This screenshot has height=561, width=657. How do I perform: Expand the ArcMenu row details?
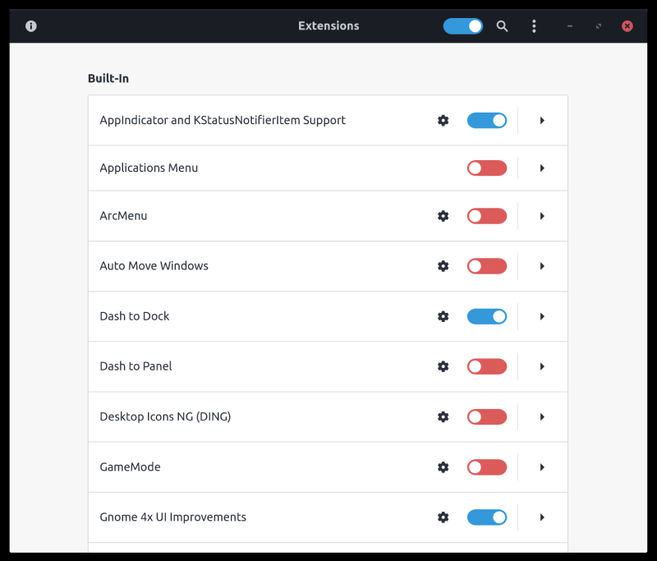542,216
